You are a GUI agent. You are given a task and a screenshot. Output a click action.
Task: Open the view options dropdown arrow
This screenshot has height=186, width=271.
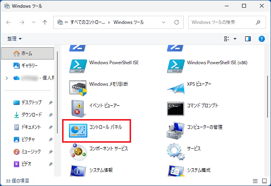(x=235, y=39)
